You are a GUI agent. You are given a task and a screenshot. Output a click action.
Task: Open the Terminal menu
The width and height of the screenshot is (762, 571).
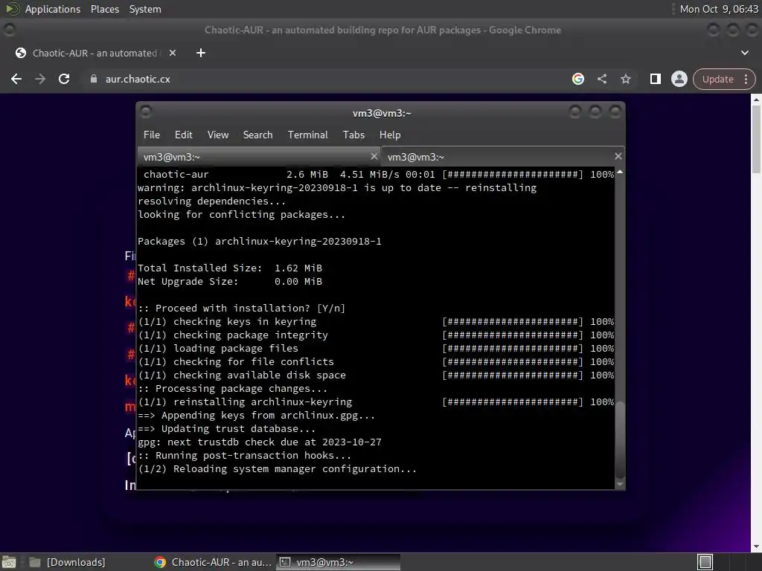pyautogui.click(x=307, y=135)
